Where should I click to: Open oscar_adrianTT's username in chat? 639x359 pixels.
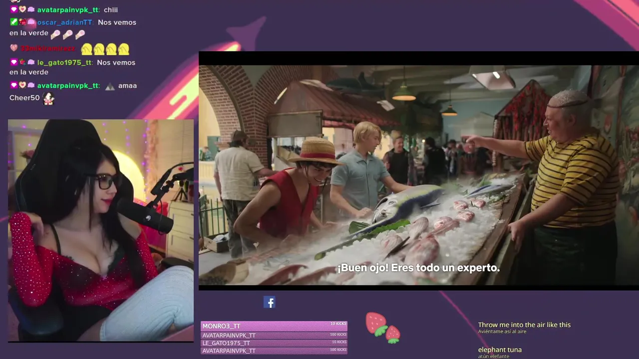coord(64,22)
